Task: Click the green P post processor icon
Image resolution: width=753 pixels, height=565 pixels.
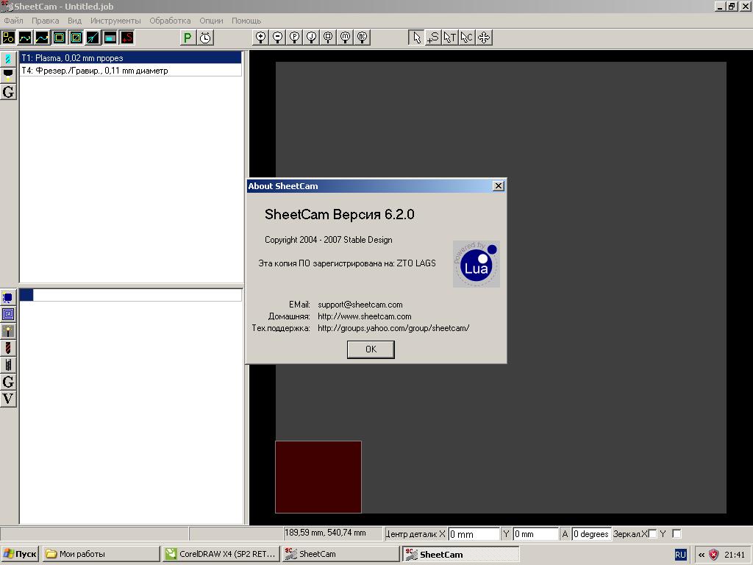Action: tap(188, 38)
